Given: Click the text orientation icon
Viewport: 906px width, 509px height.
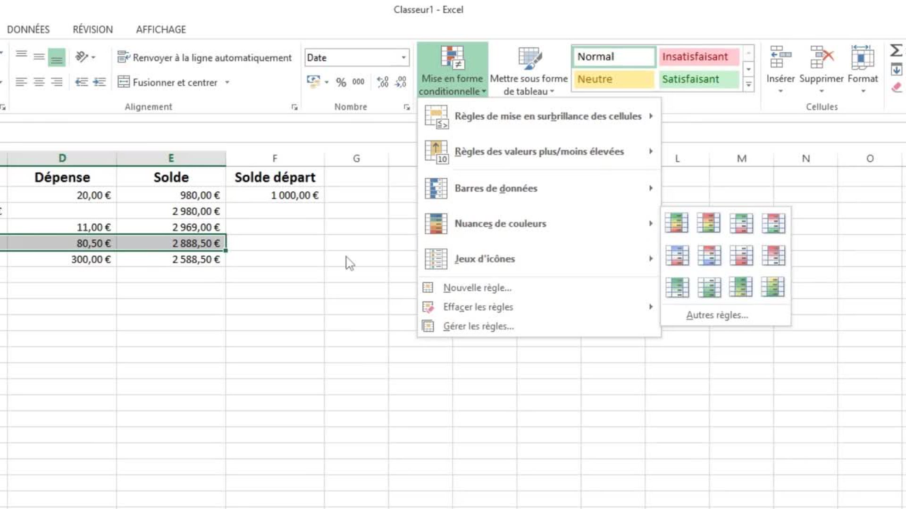Looking at the screenshot, I should click(82, 57).
